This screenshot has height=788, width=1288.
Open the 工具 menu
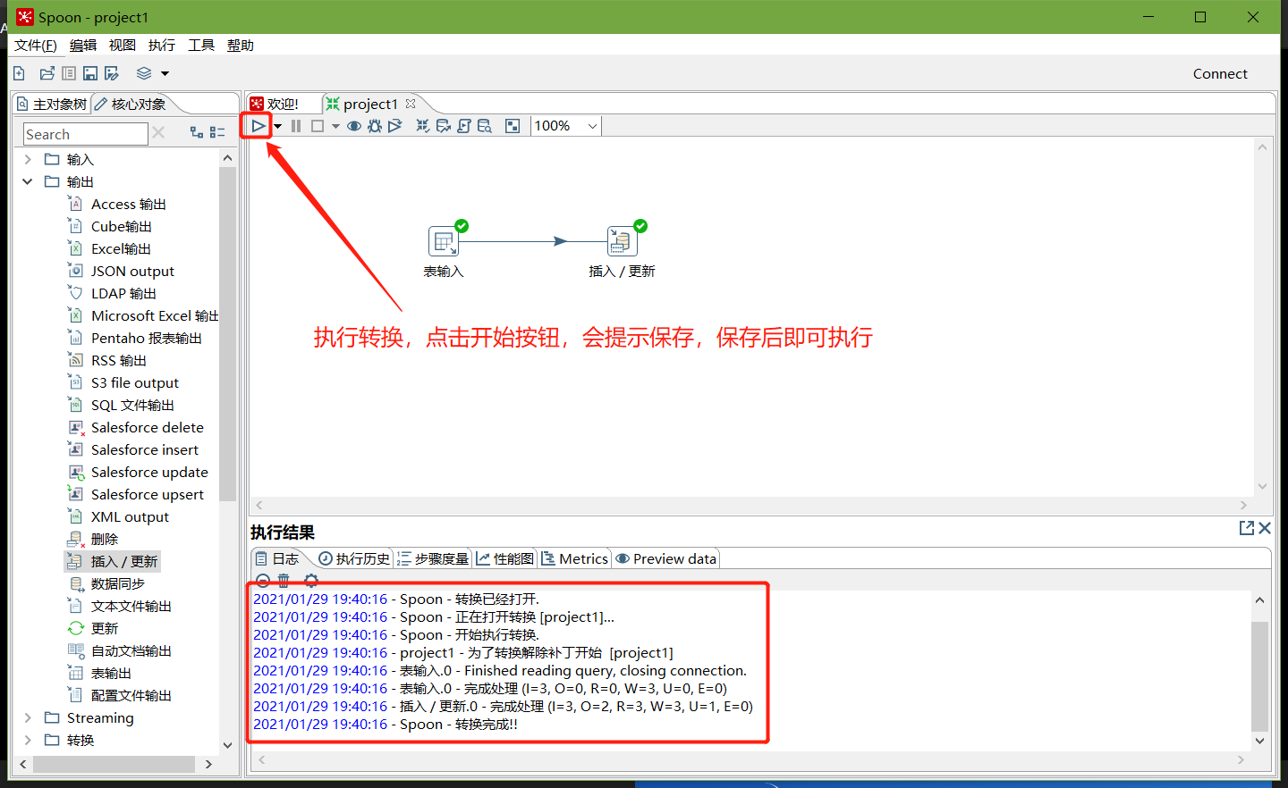coord(201,46)
